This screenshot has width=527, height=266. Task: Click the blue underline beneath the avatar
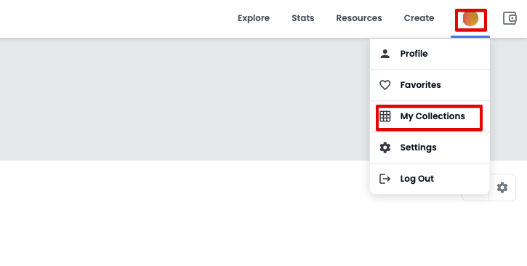[x=470, y=36]
